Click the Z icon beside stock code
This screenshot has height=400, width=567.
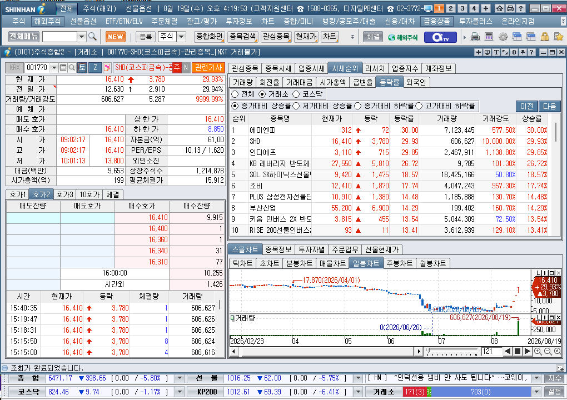click(95, 68)
